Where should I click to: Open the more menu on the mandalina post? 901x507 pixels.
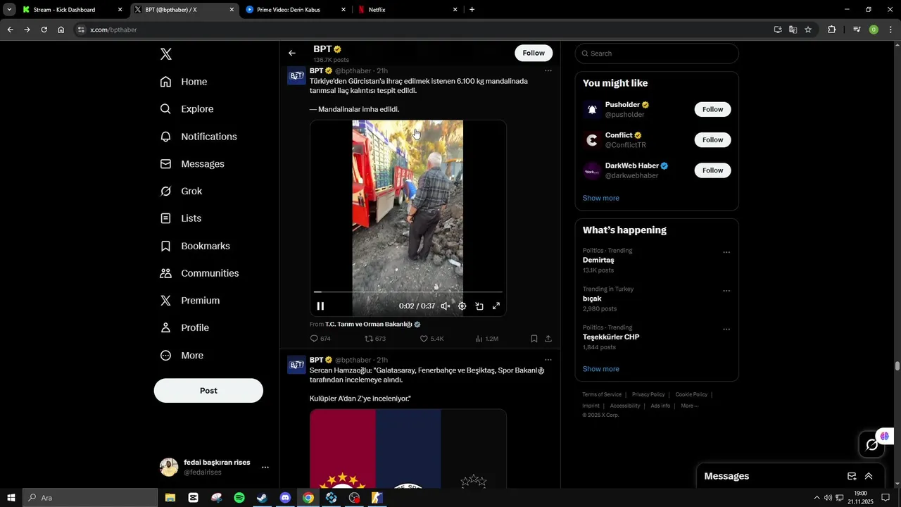[x=548, y=71]
